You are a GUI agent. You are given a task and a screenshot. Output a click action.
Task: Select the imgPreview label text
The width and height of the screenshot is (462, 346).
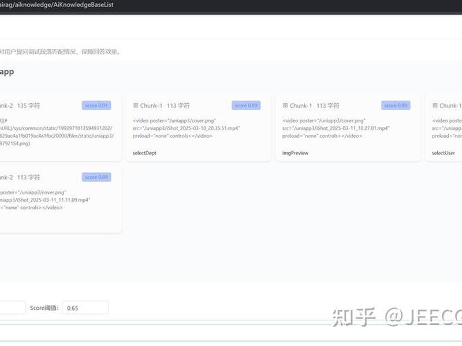point(295,153)
